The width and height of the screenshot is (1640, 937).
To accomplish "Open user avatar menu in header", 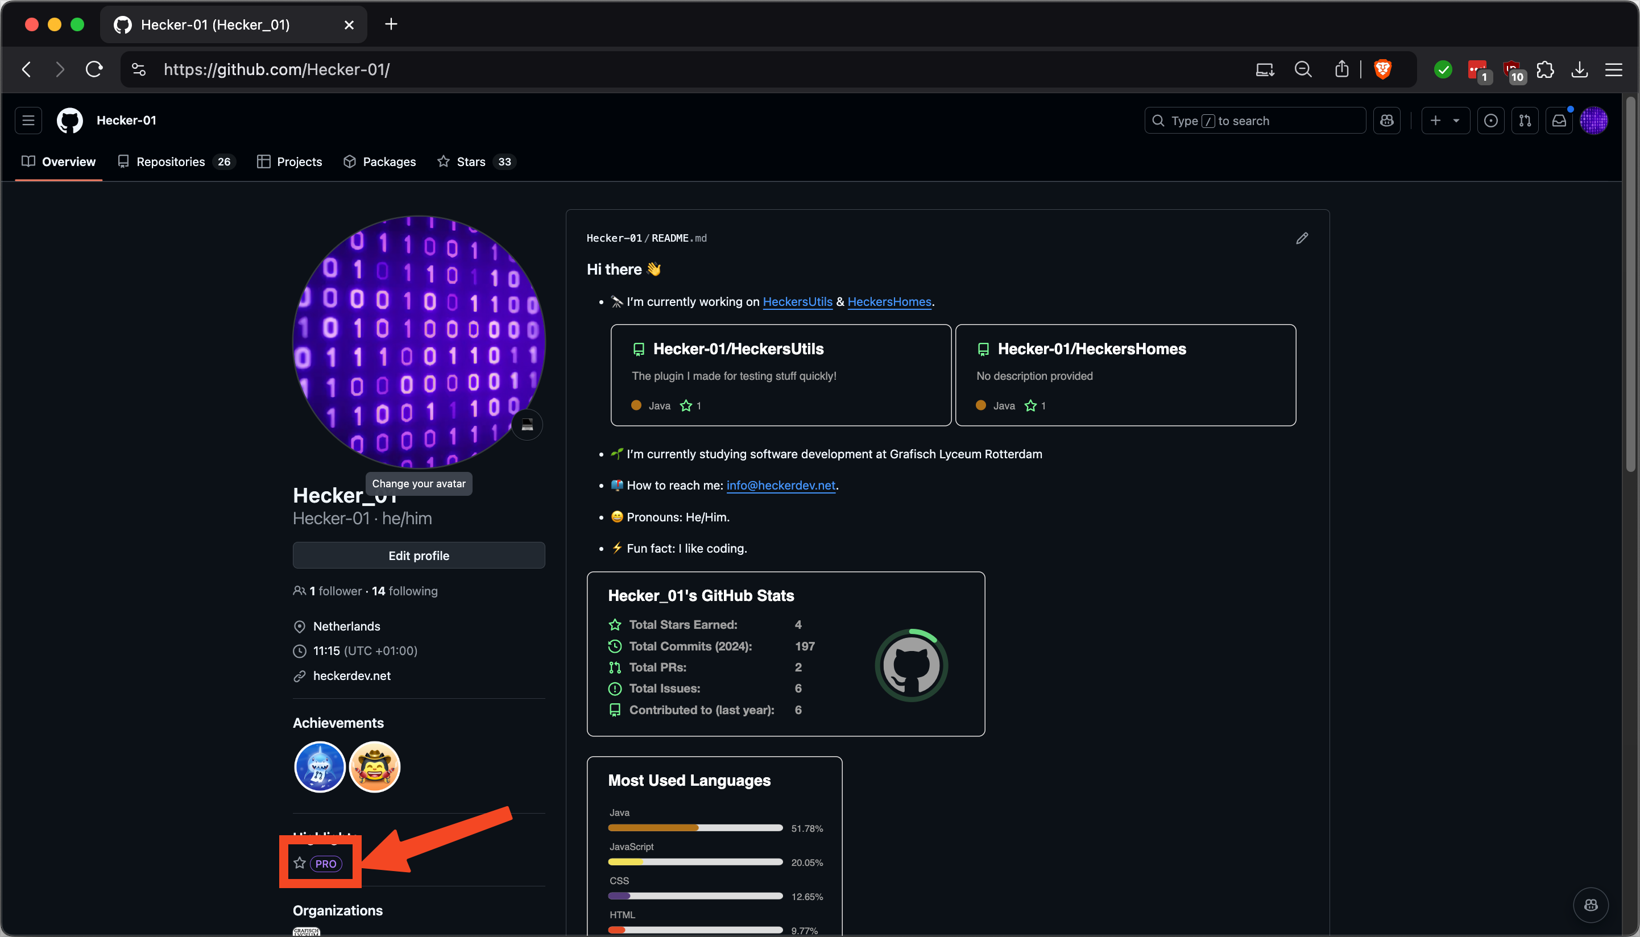I will [x=1594, y=121].
